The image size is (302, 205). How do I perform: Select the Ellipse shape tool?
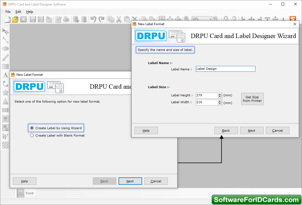tap(5, 49)
